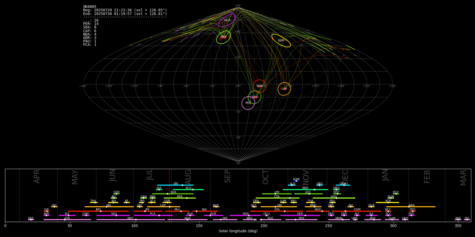Click the GEM shower bar in timeline
This screenshot has height=237, width=475.
tap(343, 185)
